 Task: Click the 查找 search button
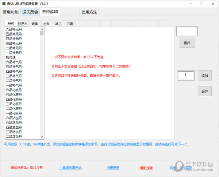pos(187,43)
